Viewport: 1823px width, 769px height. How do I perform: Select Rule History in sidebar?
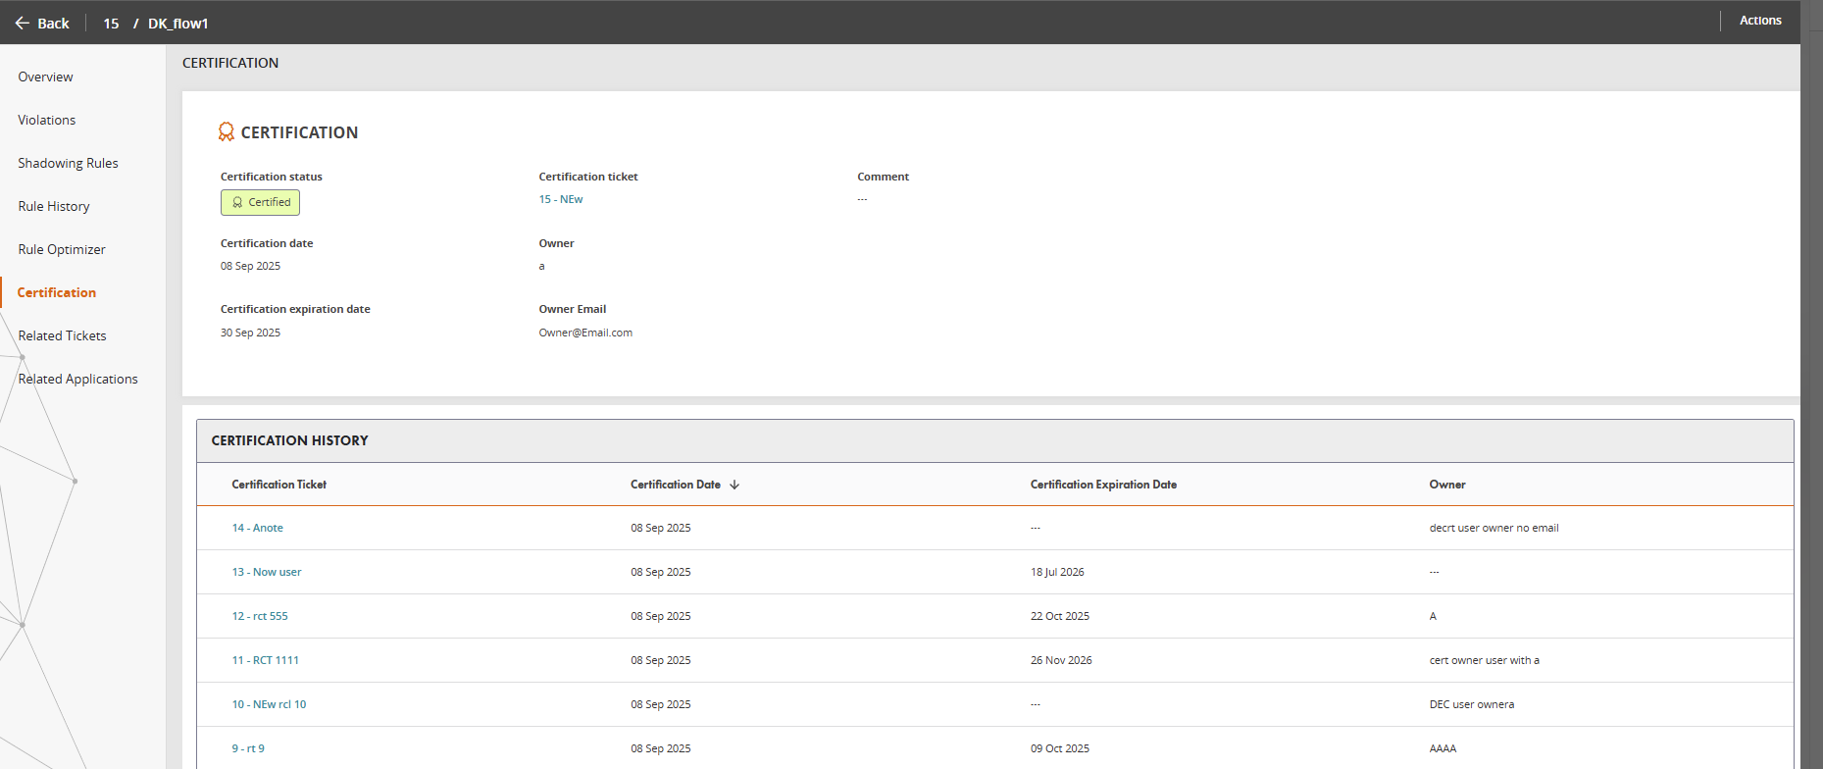coord(54,206)
